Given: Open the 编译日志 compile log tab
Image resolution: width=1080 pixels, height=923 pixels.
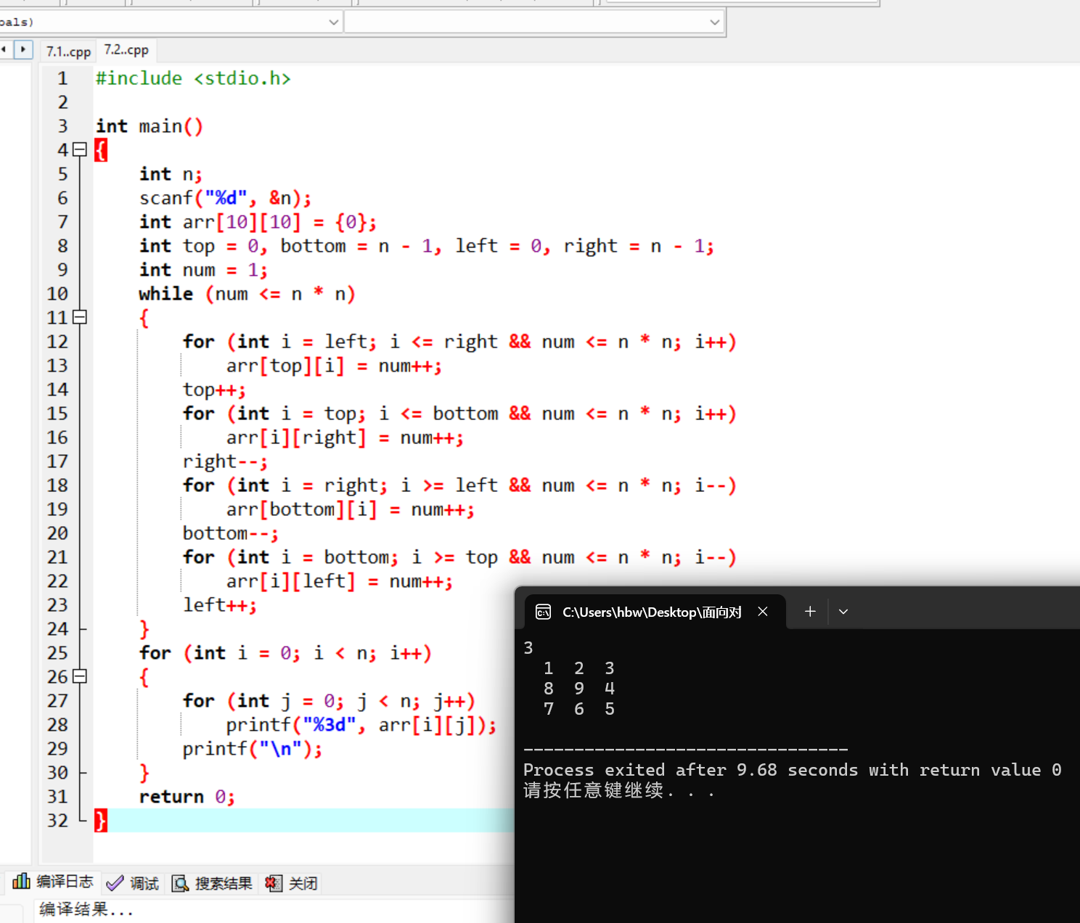Looking at the screenshot, I should 53,882.
